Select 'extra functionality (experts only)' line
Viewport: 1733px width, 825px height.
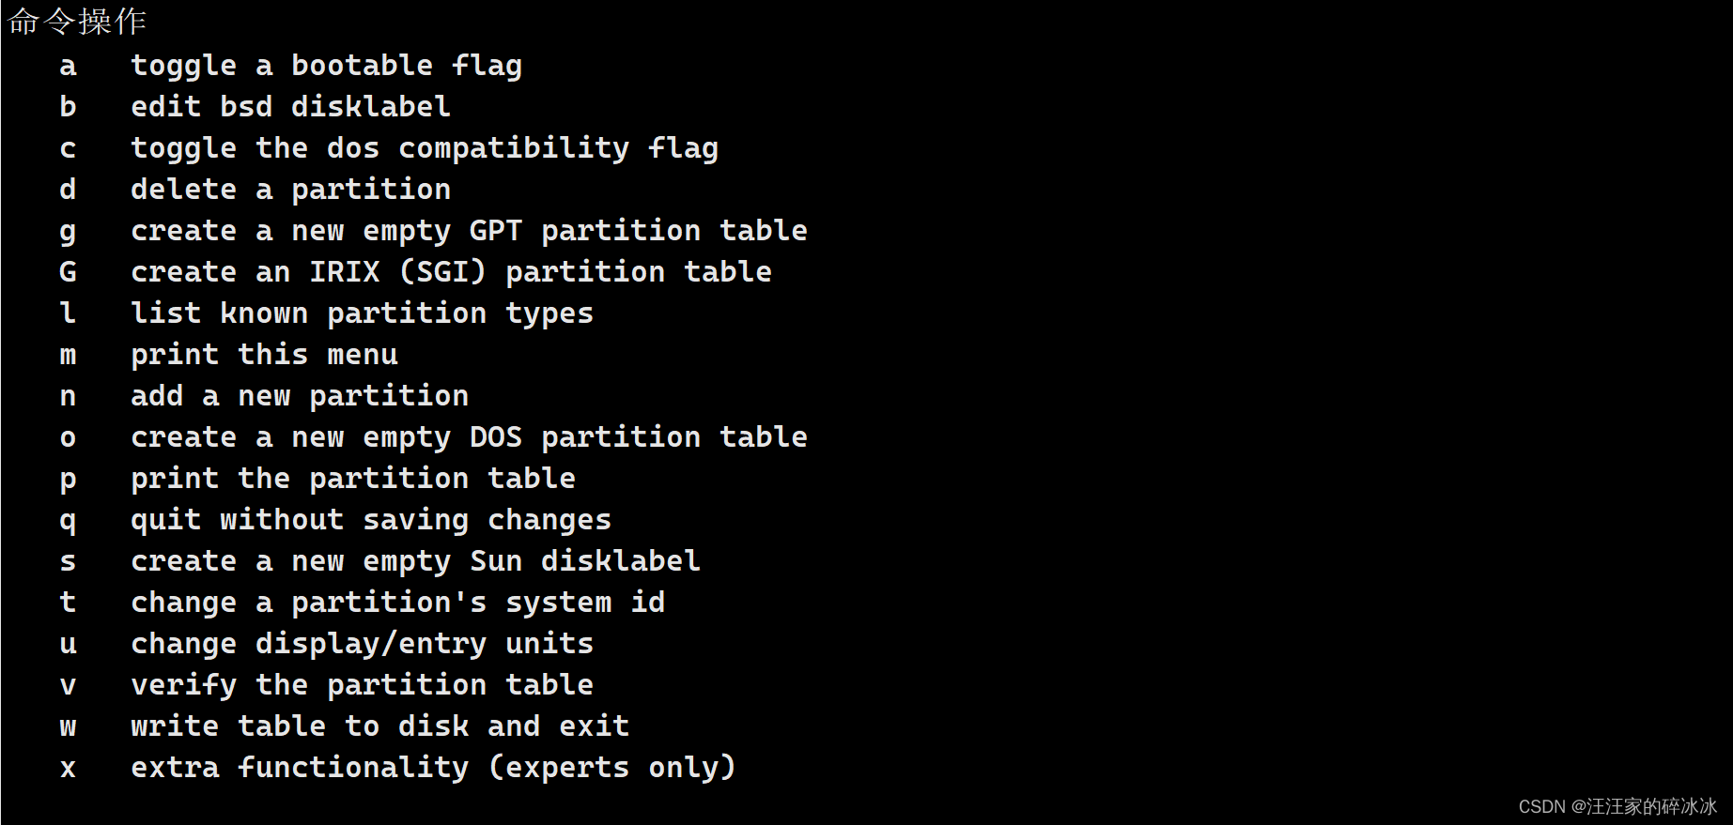tap(433, 768)
